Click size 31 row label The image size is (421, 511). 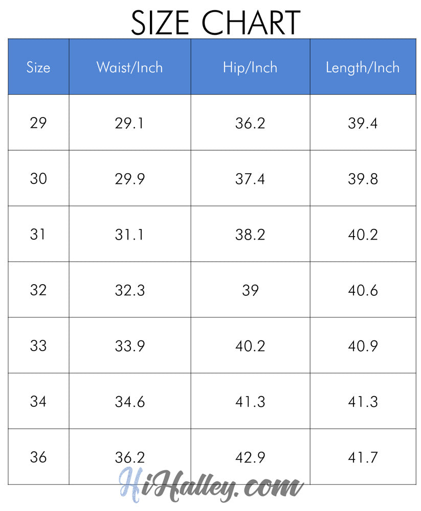coord(38,235)
